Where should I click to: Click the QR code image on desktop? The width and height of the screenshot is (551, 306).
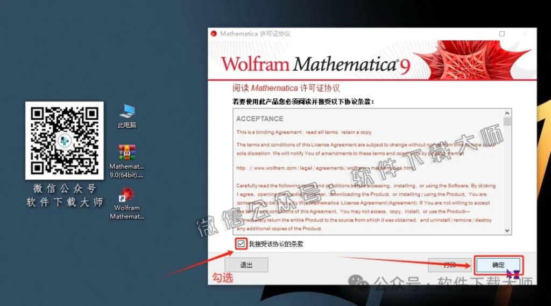tap(65, 141)
